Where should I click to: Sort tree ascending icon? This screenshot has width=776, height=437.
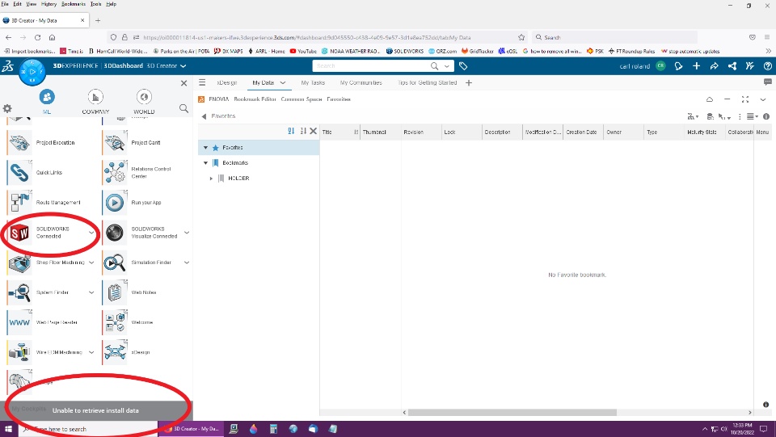(x=291, y=131)
